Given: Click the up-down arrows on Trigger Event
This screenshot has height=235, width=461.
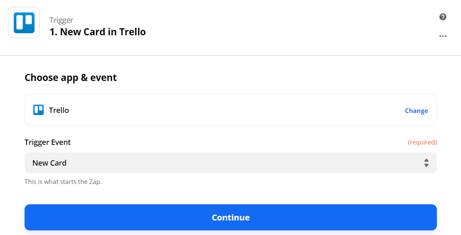Looking at the screenshot, I should [x=426, y=163].
